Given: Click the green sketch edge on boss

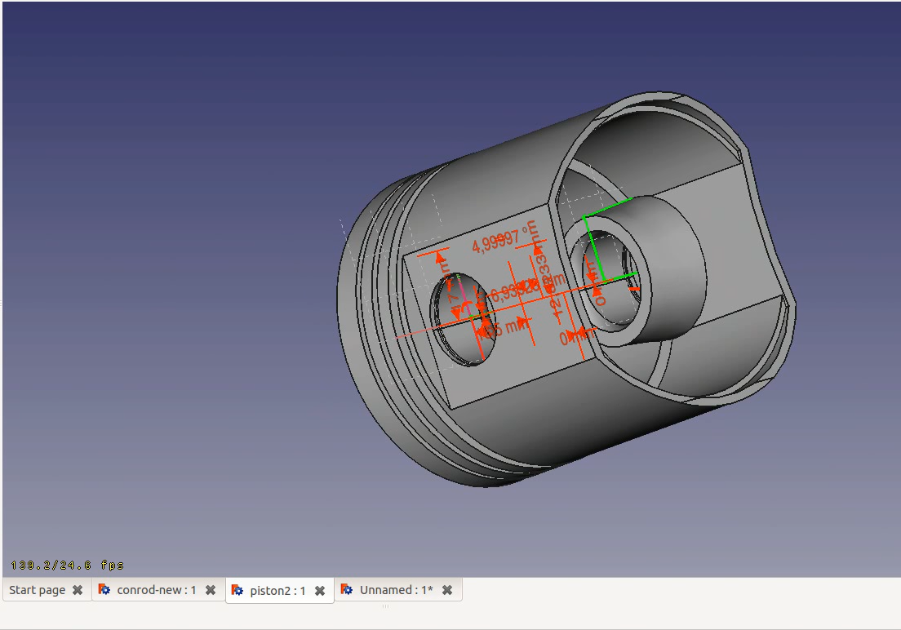Looking at the screenshot, I should [593, 248].
